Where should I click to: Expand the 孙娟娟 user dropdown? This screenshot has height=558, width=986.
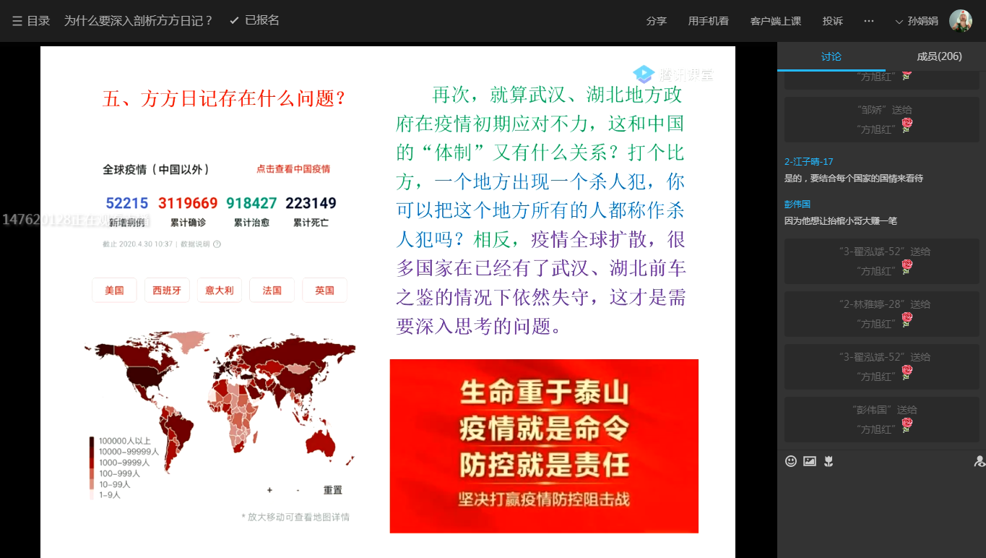click(x=917, y=21)
